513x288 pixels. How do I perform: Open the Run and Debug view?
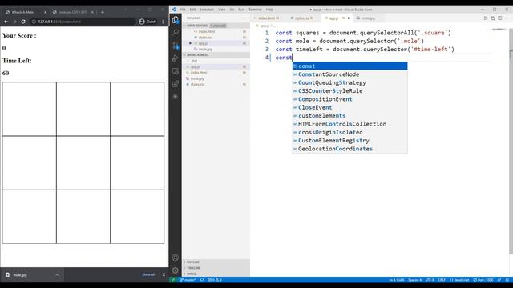point(176,58)
